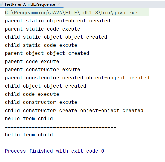Screen dimensions: 165x162
Task: Expand the folded command line ellipsis
Action: click(145, 13)
